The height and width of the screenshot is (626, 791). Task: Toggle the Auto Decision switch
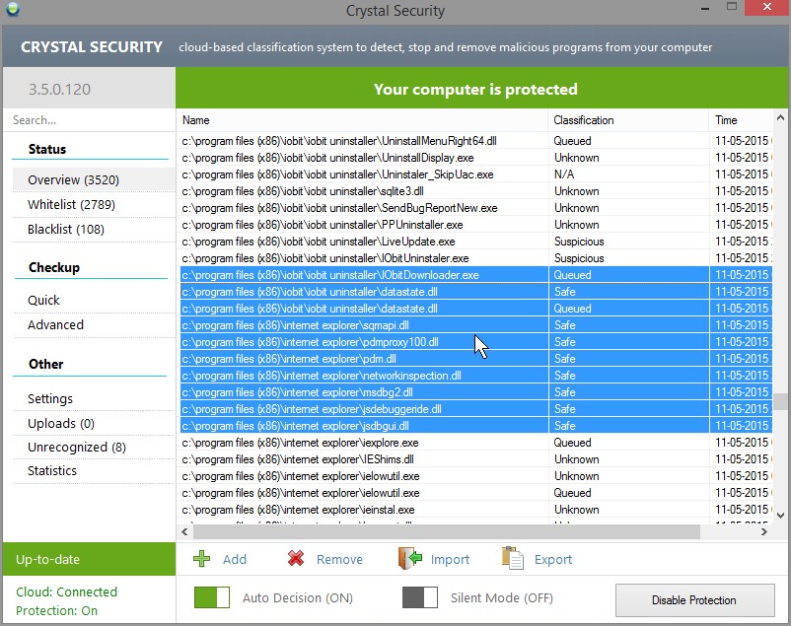(211, 597)
